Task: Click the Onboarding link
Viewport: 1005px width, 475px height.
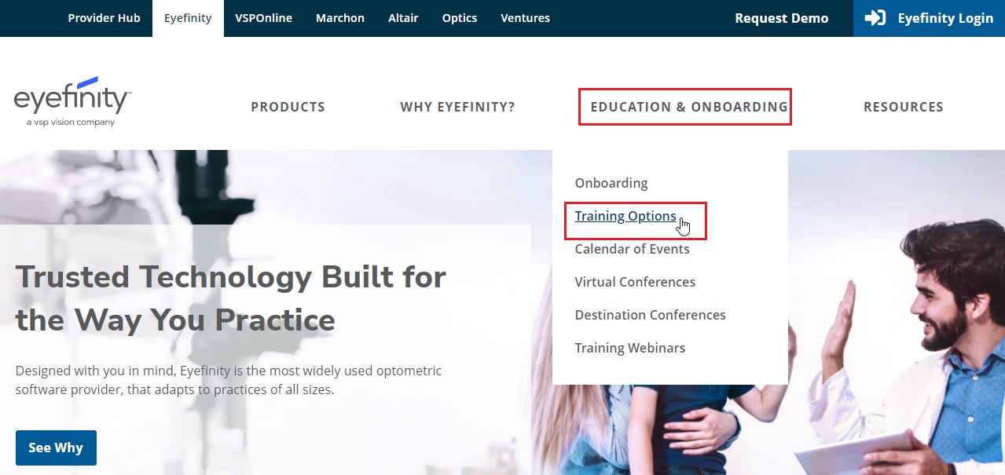Action: (x=611, y=183)
